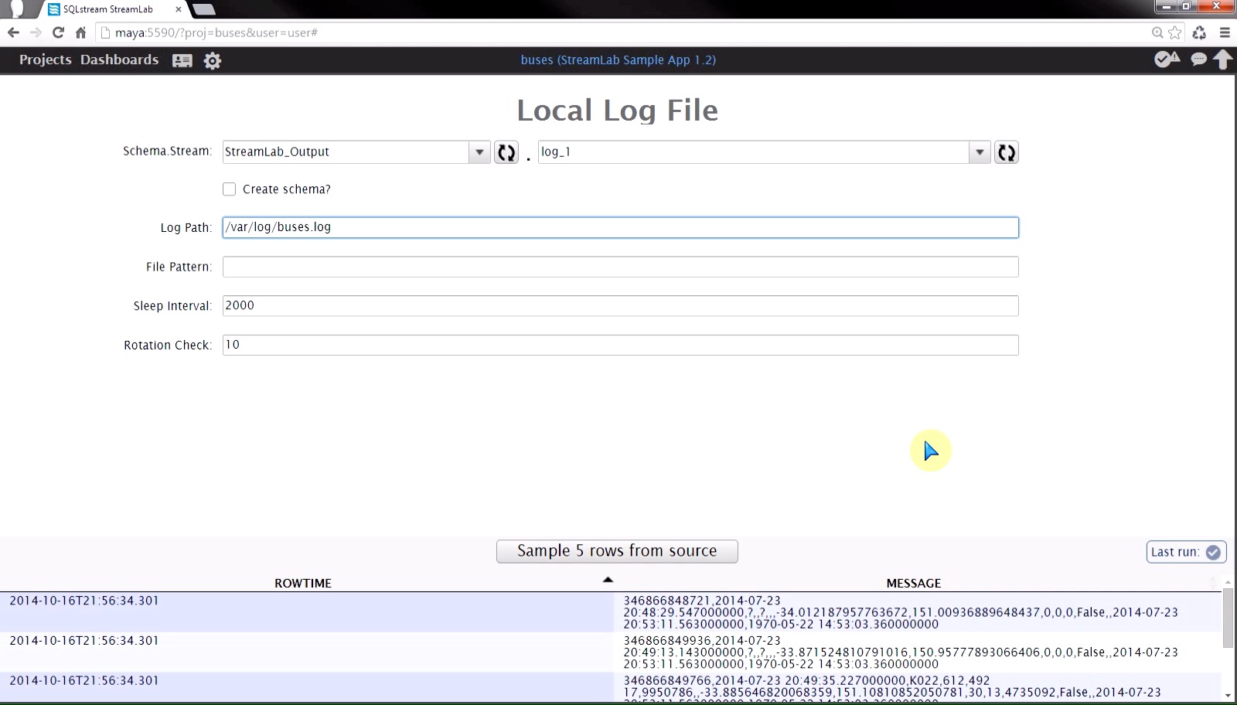
Task: Click the log_1 stream name field
Action: click(754, 152)
